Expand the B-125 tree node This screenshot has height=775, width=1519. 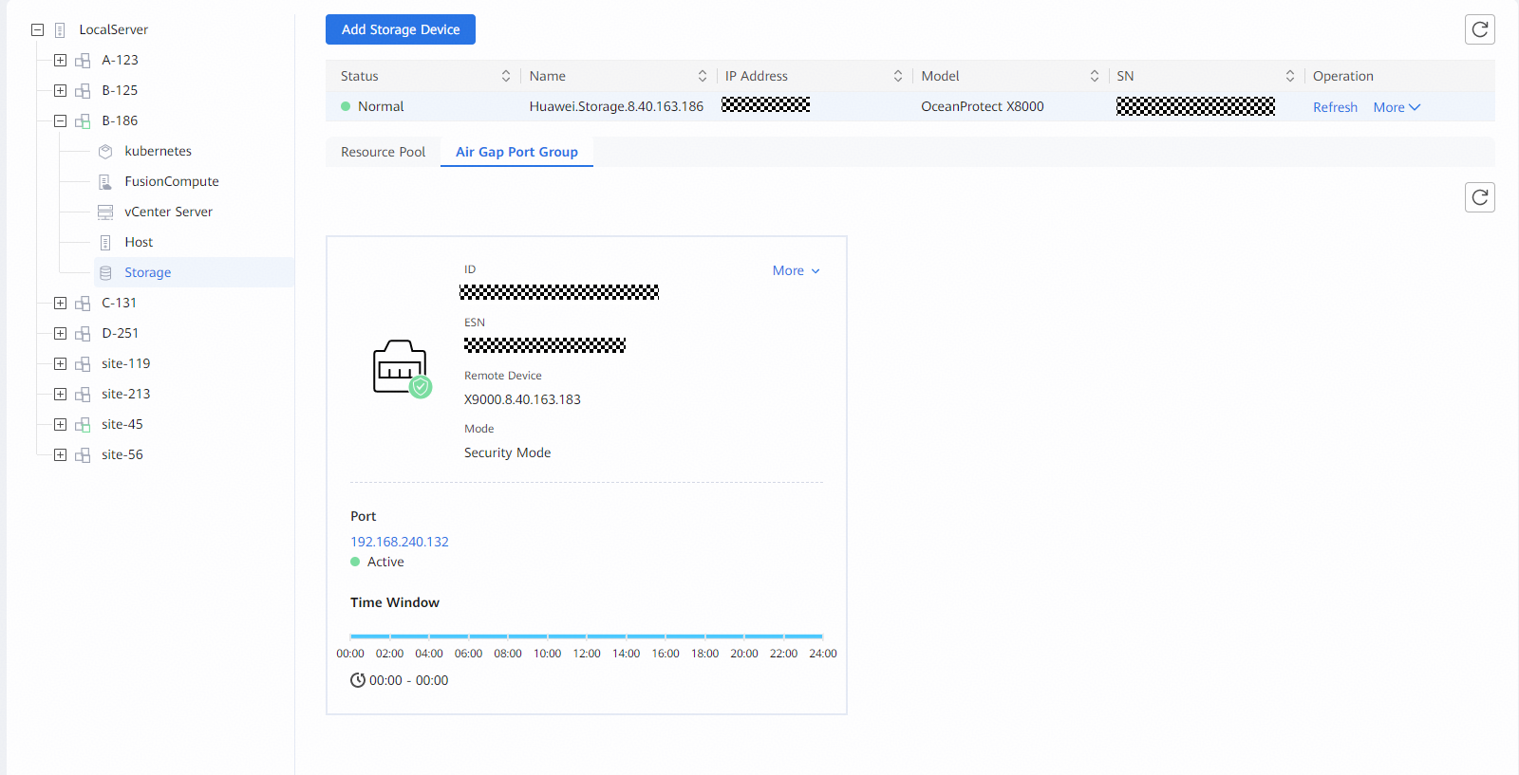coord(60,90)
